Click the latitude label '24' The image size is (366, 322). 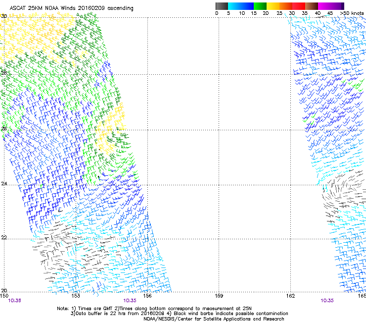click(x=4, y=184)
